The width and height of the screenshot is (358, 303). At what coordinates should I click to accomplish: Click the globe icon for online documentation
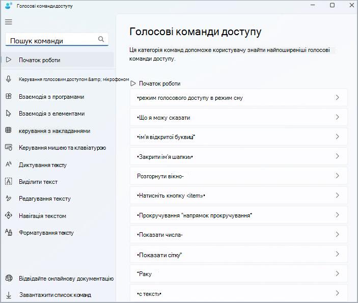pyautogui.click(x=9, y=278)
